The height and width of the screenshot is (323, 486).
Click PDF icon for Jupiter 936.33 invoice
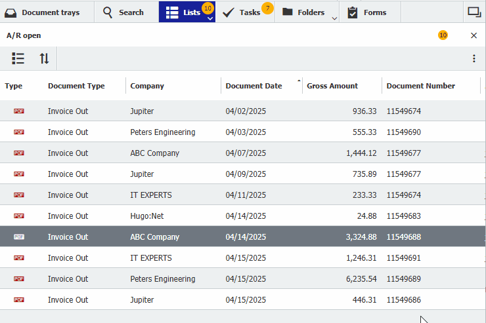(19, 111)
